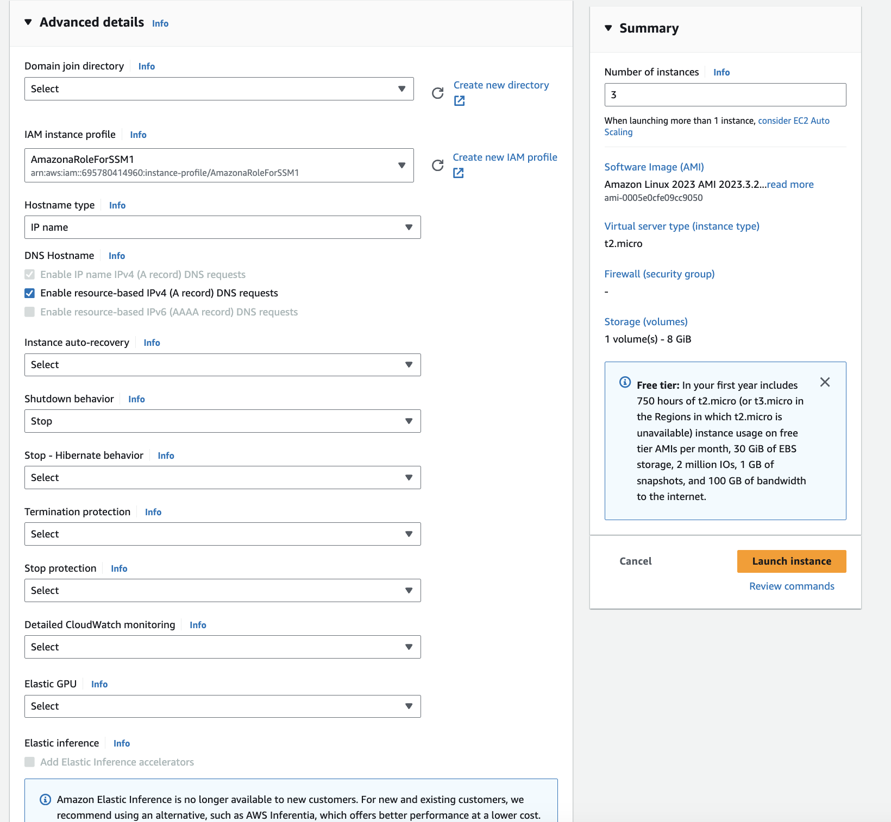Dismiss the Free tier notice

click(825, 382)
